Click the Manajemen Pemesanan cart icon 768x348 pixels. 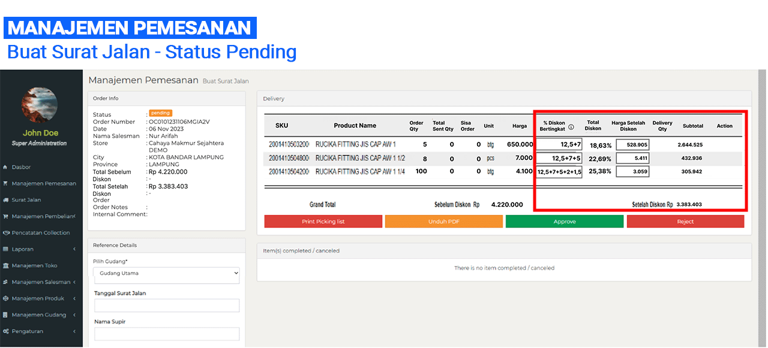tap(5, 183)
